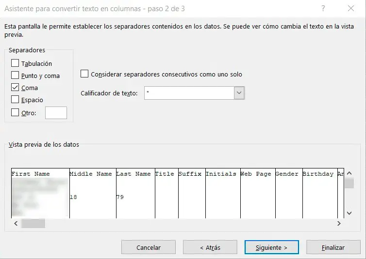Close the text to columns wizard
The height and width of the screenshot is (259, 366).
[350, 9]
